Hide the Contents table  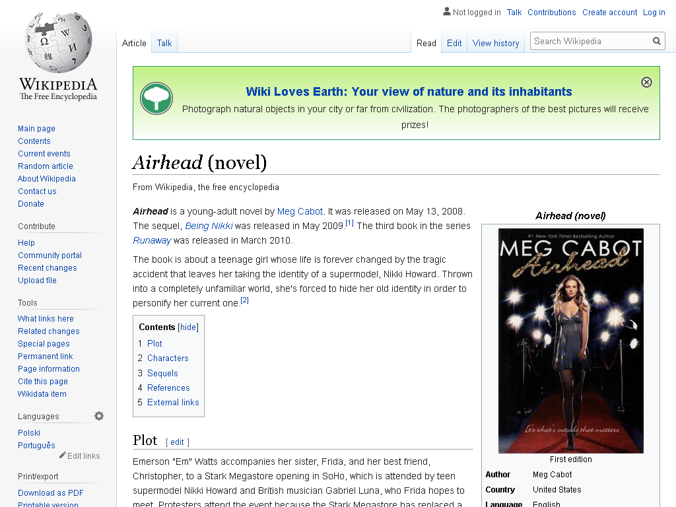[188, 327]
